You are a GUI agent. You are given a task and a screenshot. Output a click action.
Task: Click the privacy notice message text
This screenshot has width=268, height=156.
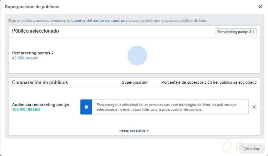[167, 107]
